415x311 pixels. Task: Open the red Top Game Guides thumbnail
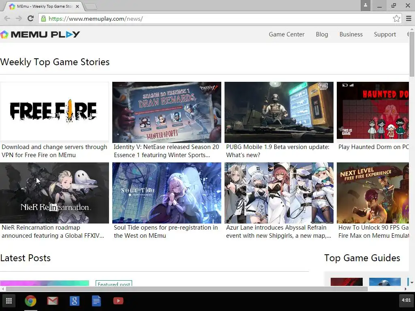pyautogui.click(x=347, y=282)
